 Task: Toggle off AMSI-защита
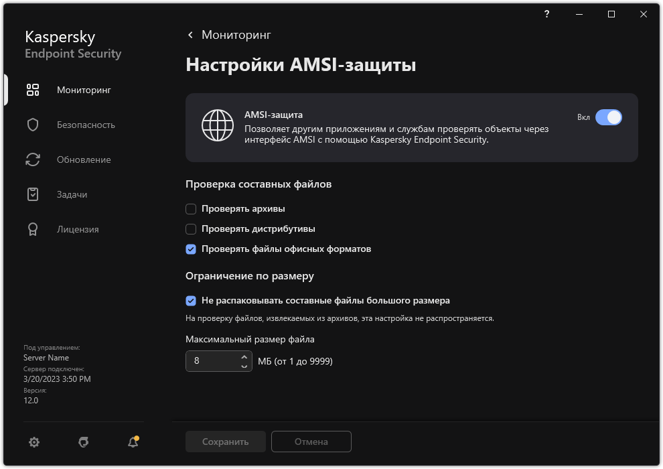pos(609,117)
